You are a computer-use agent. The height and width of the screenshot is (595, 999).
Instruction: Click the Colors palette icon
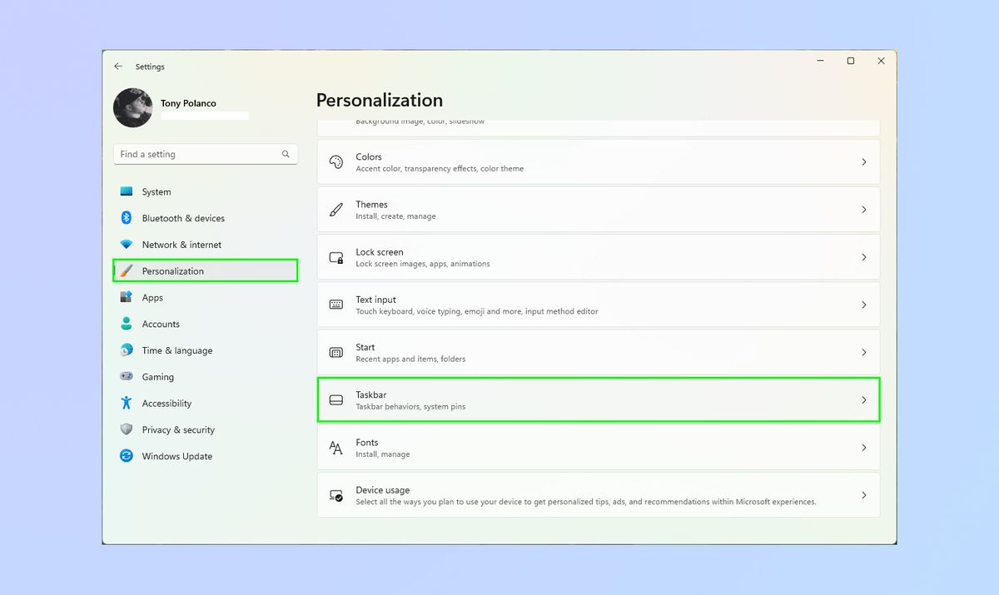[x=336, y=162]
